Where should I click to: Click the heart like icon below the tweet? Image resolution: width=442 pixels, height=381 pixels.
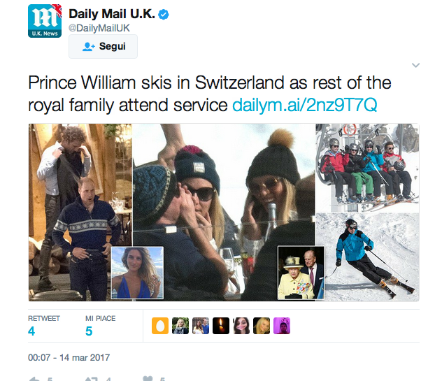(x=148, y=379)
